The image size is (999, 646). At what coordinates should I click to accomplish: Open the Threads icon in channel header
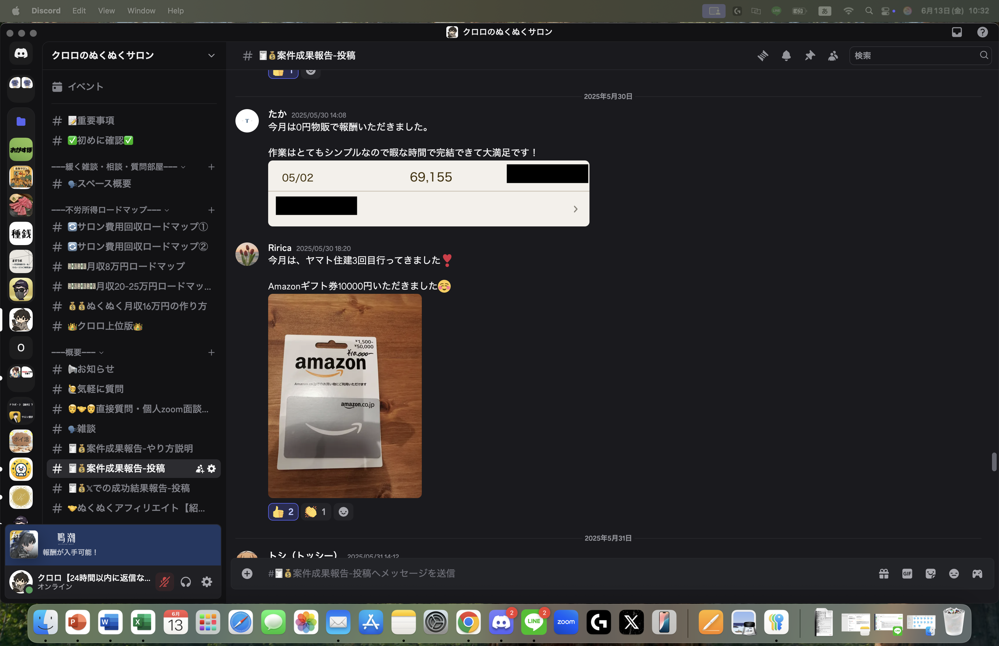[x=763, y=55]
